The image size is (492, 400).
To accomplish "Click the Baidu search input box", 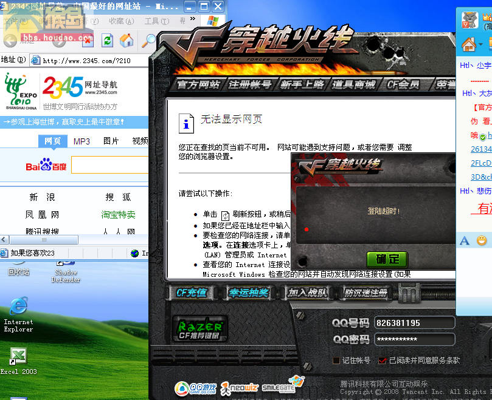I will pos(110,164).
